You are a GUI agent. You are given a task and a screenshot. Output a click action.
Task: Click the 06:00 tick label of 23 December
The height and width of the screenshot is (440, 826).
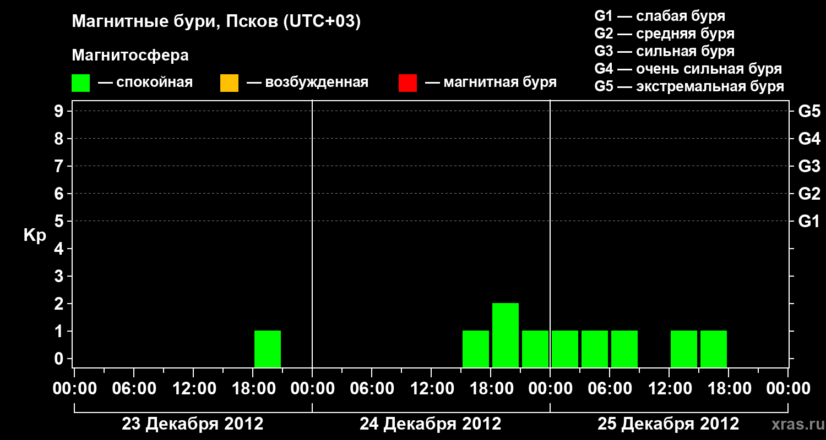(x=134, y=388)
